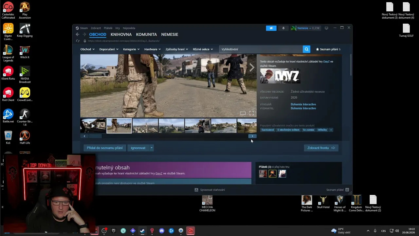Viewport: 419px width, 236px height.
Task: Click the Steam page vertical scrollbar
Action: click(351, 65)
